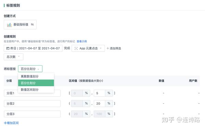Image resolution: width=205 pixels, height=128 pixels.
Task: Collapse the 百分比划分 dropdown selector
Action: 30,69
